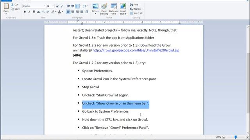Click "Remove Growl Preference Pane" line
Screen dimensions: 250x140
click(x=116, y=128)
